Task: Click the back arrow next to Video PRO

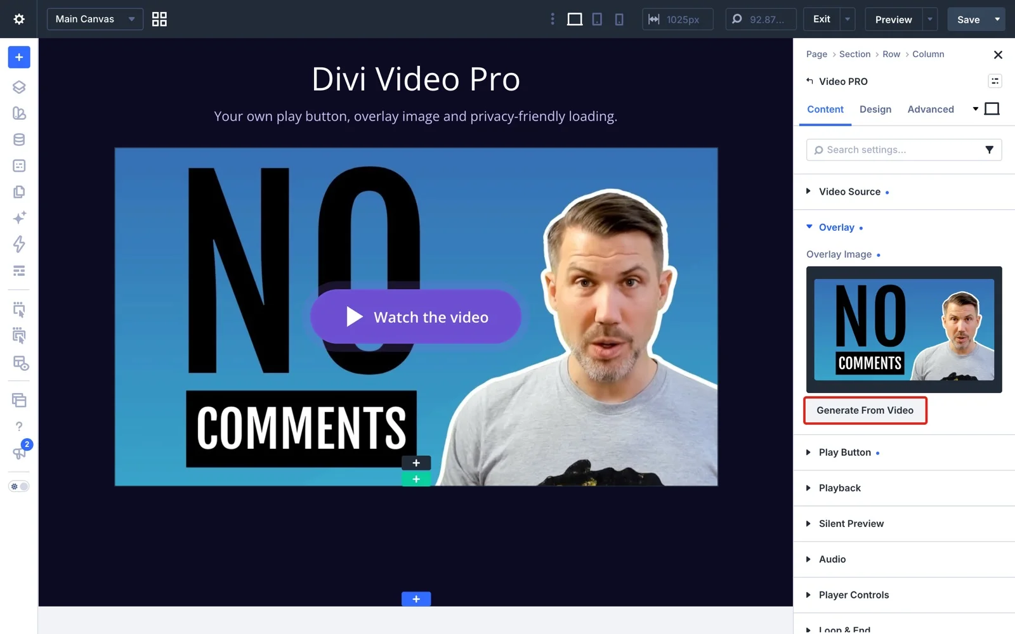Action: click(x=809, y=81)
